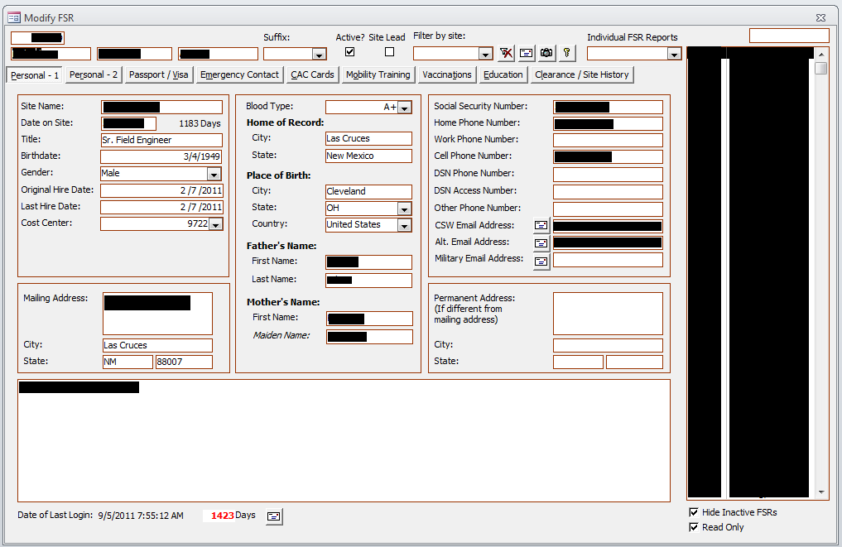
Task: Click the envelope icon beside Military Email Address
Action: (x=541, y=259)
